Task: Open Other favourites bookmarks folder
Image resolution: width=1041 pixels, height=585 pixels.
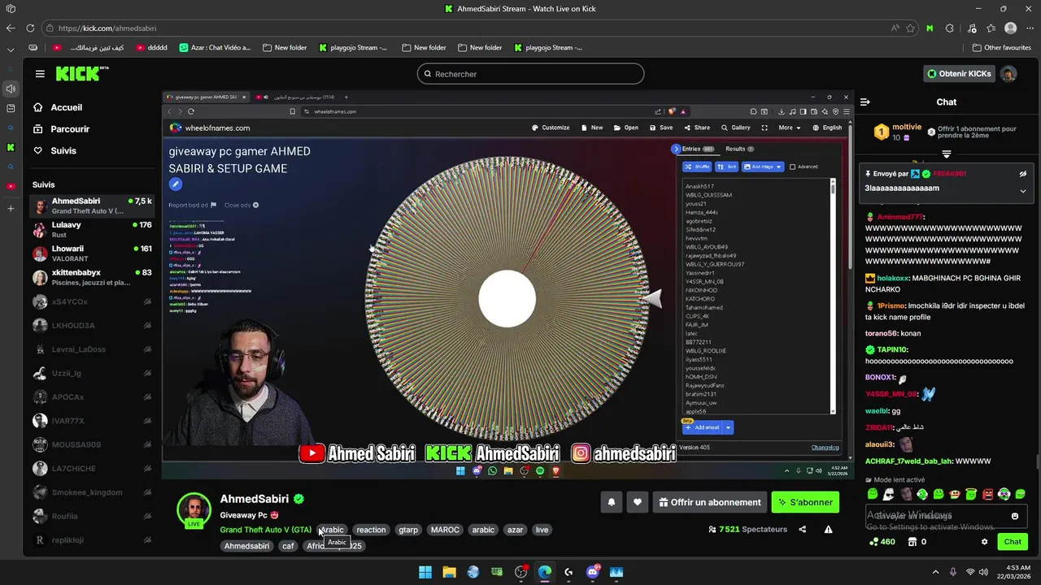Action: pyautogui.click(x=1001, y=48)
